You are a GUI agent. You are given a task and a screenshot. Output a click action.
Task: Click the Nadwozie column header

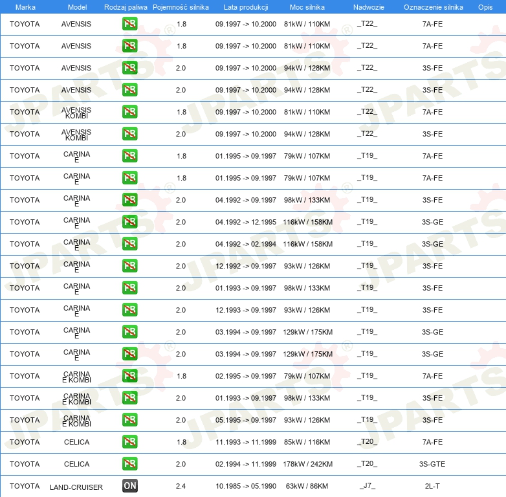coord(369,7)
